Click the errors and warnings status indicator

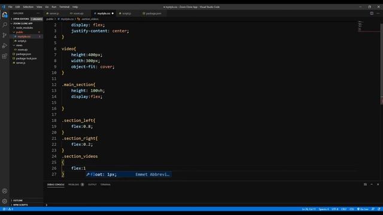[x=8, y=209]
